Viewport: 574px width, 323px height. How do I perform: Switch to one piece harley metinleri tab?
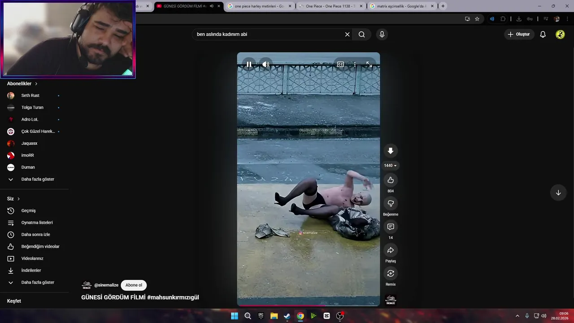259,6
